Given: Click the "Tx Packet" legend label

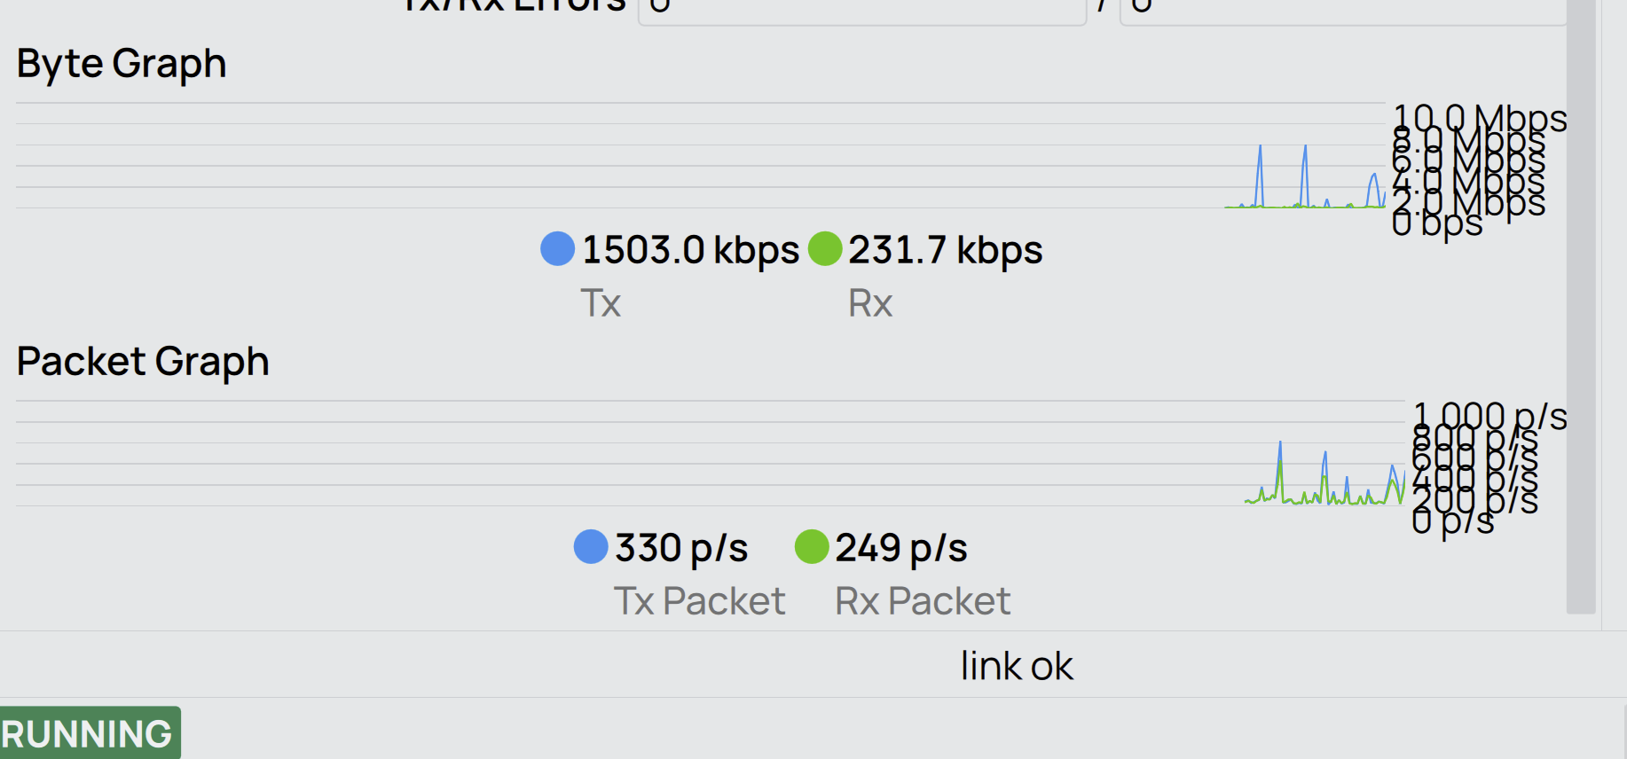Looking at the screenshot, I should (x=699, y=601).
